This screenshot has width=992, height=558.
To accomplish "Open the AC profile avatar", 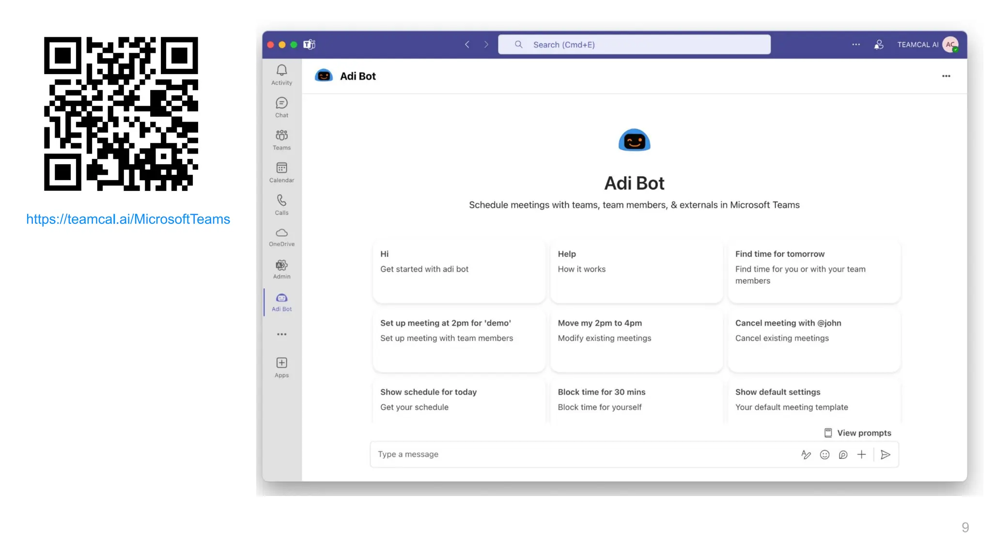I will [x=950, y=45].
